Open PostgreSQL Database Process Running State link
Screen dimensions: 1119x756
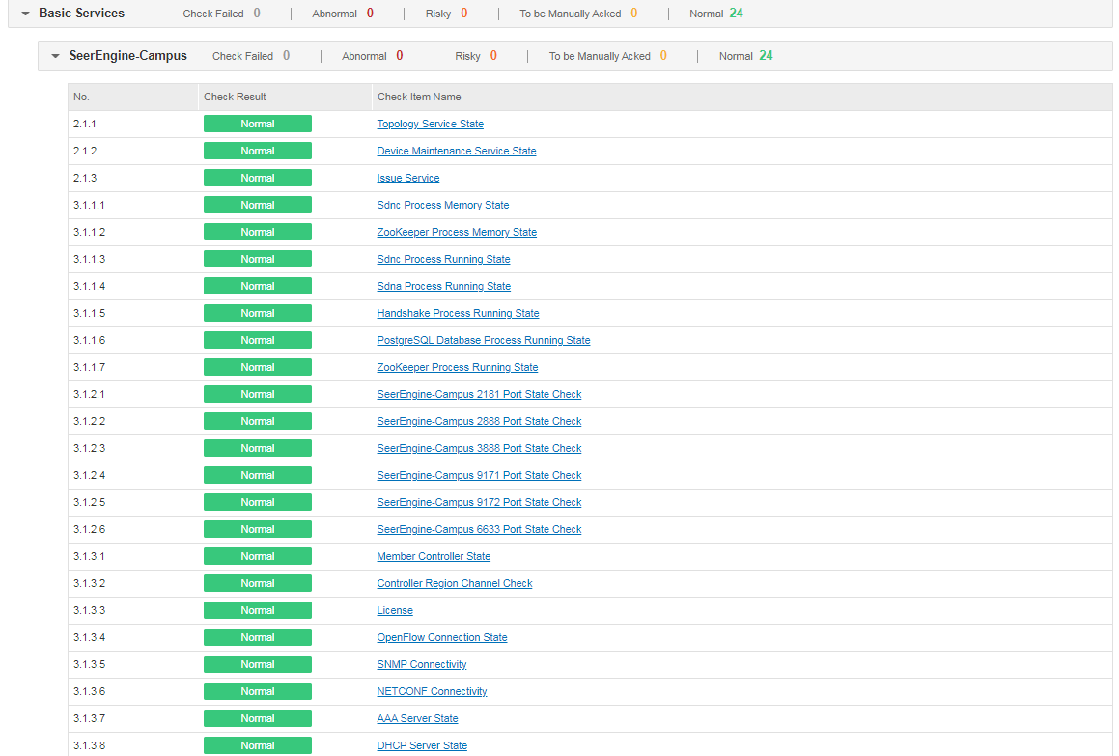tap(484, 340)
